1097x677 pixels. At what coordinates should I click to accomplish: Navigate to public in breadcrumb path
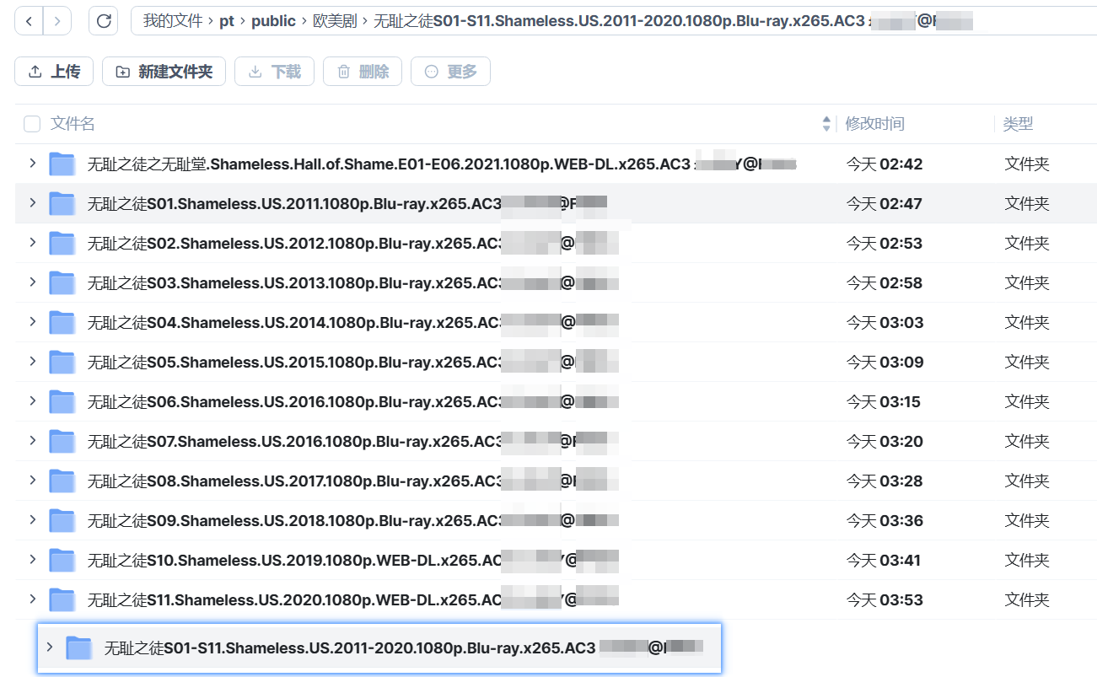274,21
